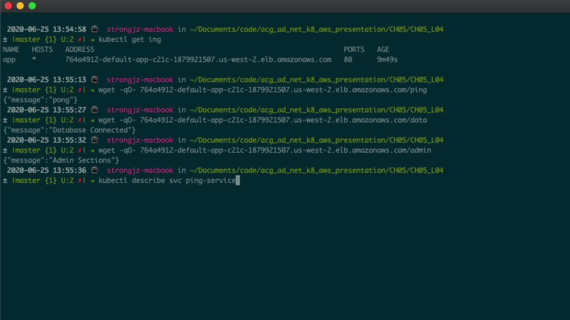Click the icon beside the 13:54:58 timestamp

[95, 29]
